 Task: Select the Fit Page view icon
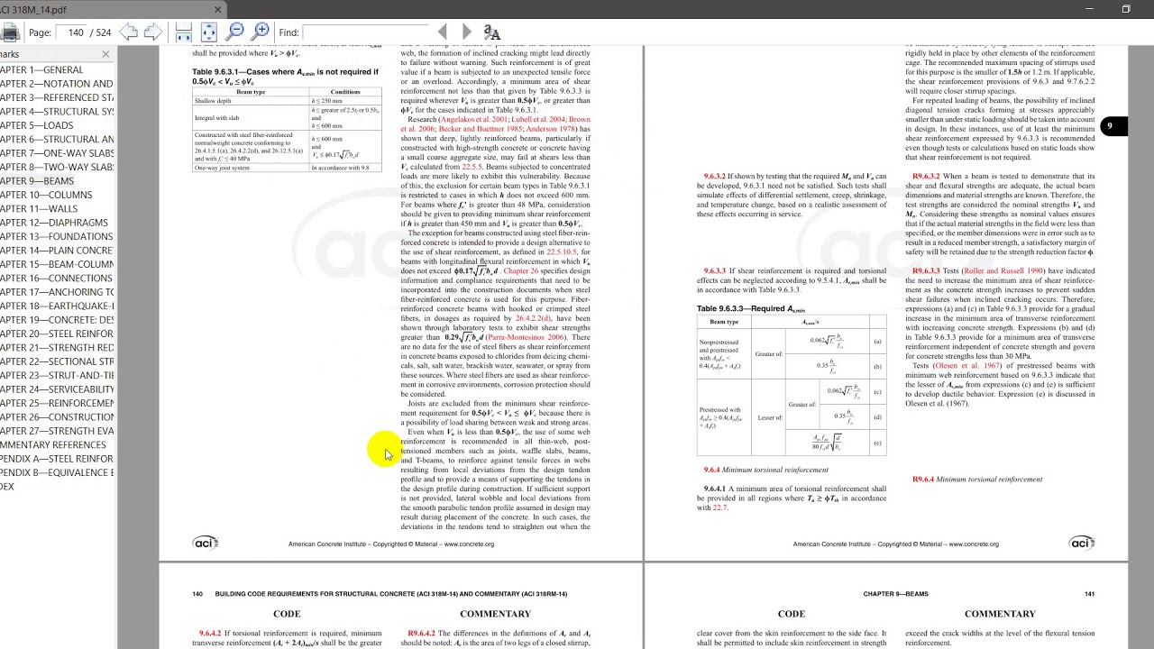pyautogui.click(x=208, y=32)
